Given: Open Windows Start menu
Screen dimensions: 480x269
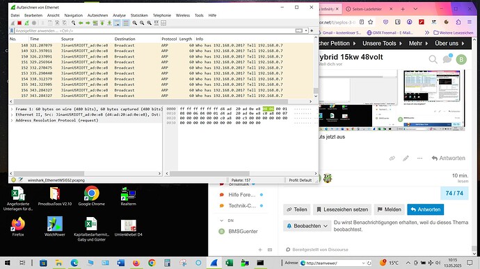Looking at the screenshot, I should [8, 263].
